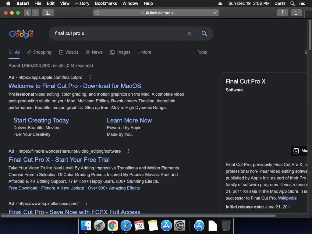The image size is (312, 234).
Task: Open 'Final Cut Pro - Save Now with FCPX' link
Action: pyautogui.click(x=74, y=212)
